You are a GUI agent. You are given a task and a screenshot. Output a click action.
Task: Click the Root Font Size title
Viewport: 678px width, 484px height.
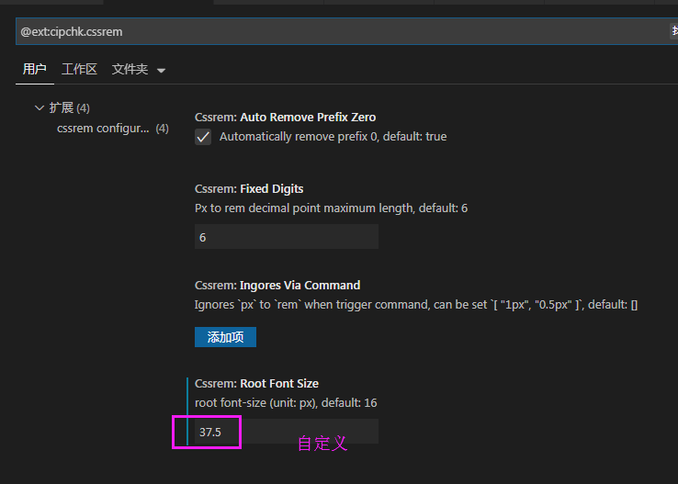coord(256,383)
